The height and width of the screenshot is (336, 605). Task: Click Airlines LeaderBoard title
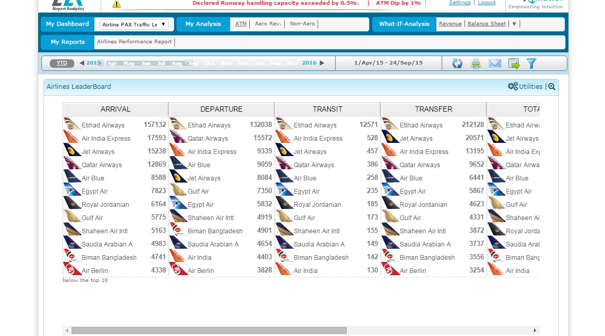click(78, 87)
